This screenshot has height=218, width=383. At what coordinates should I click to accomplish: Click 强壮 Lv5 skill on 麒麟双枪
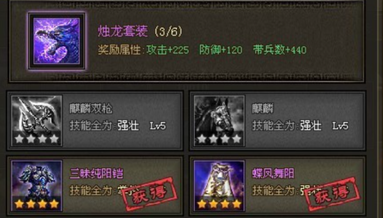point(142,126)
